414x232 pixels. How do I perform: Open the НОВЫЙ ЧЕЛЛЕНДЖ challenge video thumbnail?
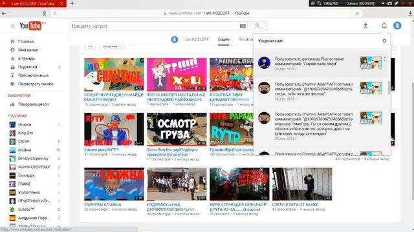(114, 75)
